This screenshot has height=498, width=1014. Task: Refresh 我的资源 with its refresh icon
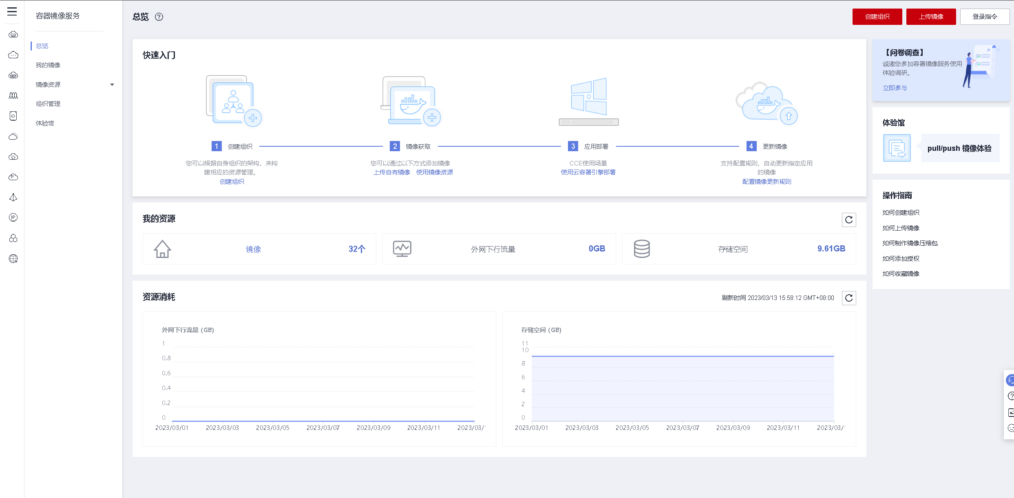(x=849, y=220)
